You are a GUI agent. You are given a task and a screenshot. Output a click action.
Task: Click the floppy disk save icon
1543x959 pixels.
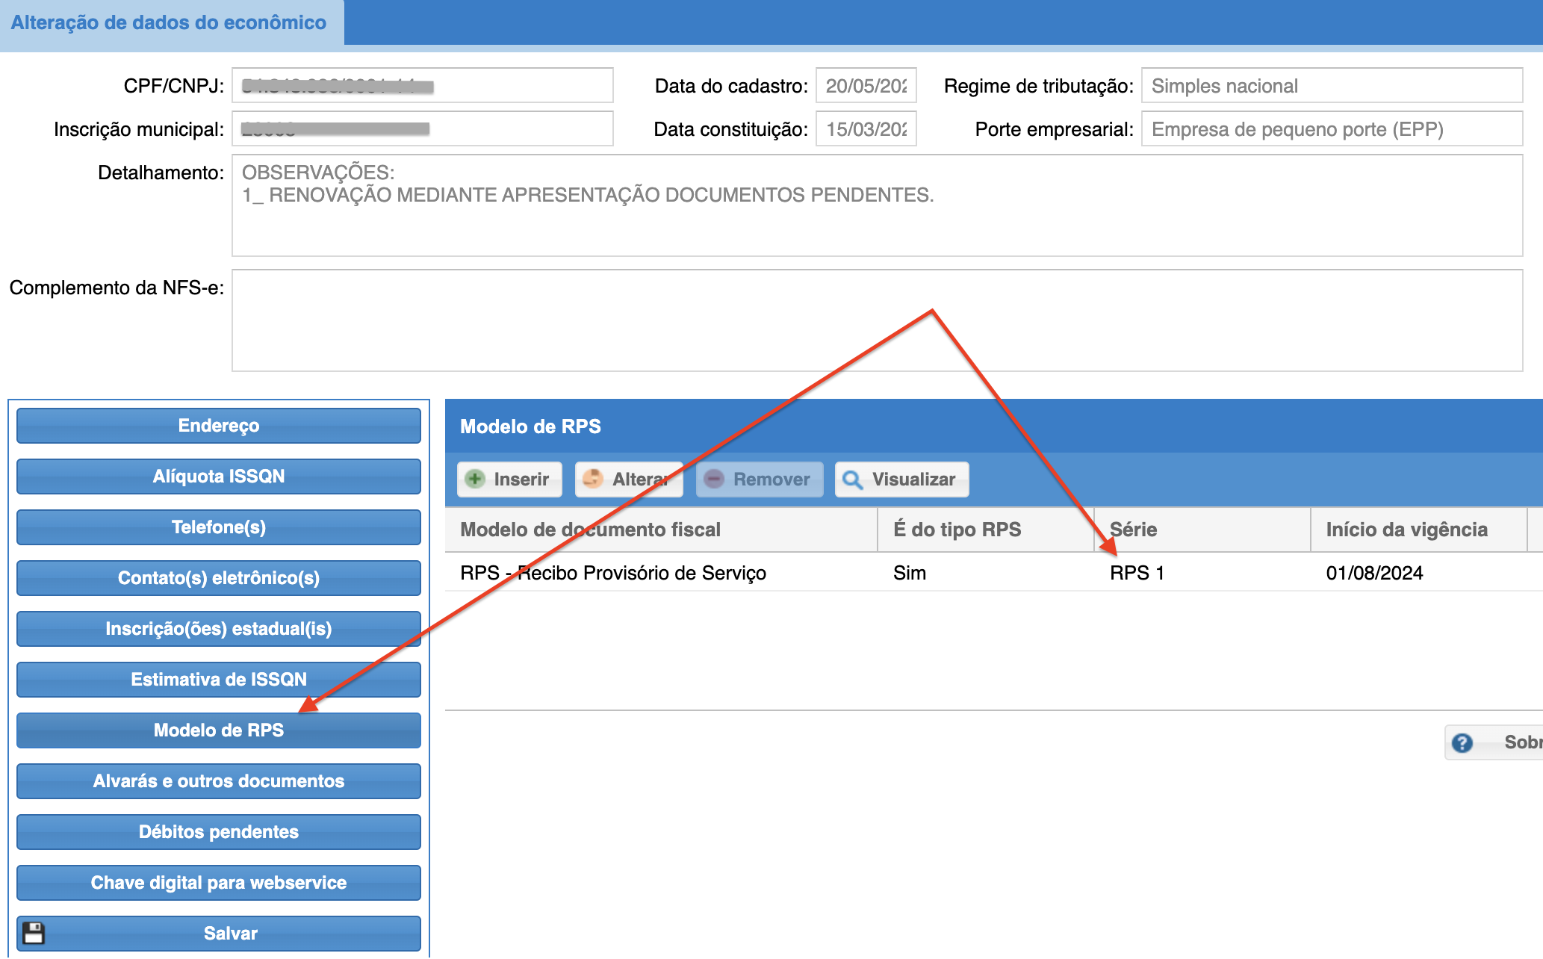pyautogui.click(x=34, y=933)
